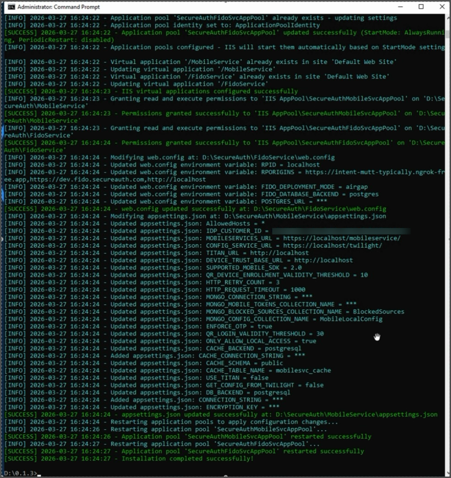This screenshot has width=451, height=478.
Task: Click 'web.config updated successfully' success line
Action: 195,209
